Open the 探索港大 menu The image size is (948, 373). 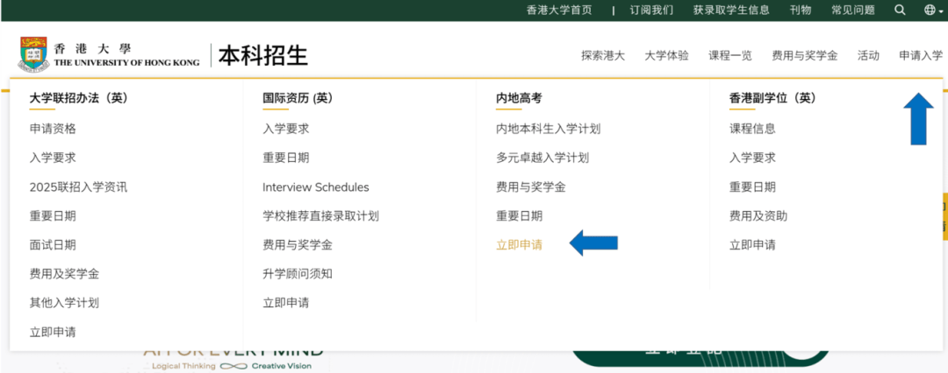click(x=603, y=55)
